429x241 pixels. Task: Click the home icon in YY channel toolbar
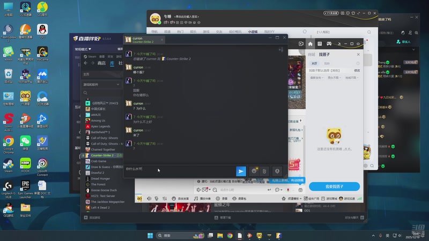(x=310, y=44)
